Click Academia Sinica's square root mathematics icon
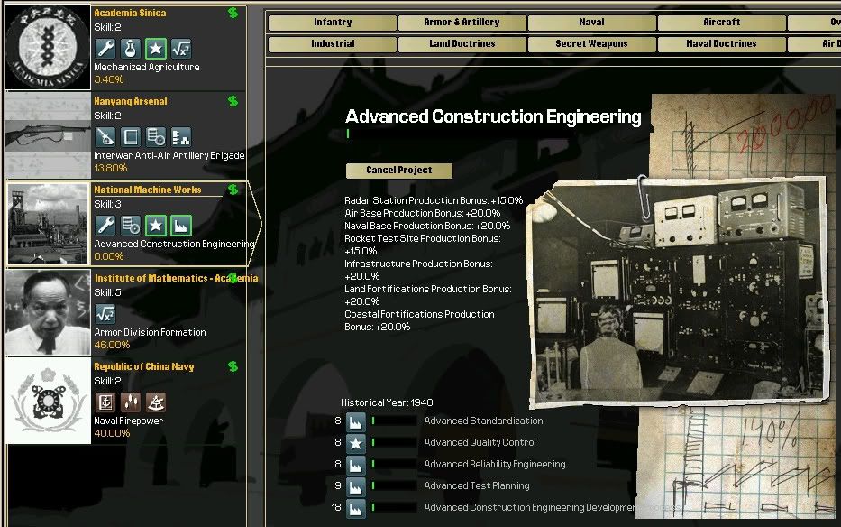Image resolution: width=841 pixels, height=527 pixels. 181,49
